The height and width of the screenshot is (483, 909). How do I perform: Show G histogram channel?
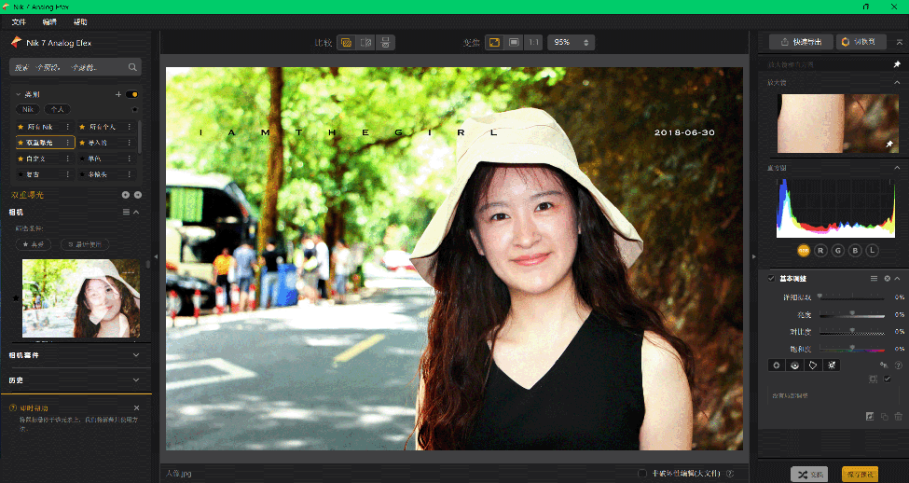tap(838, 251)
